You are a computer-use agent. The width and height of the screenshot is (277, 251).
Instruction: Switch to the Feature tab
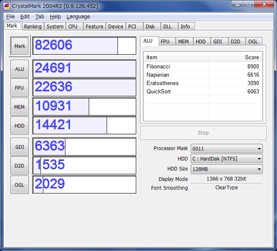tap(95, 27)
